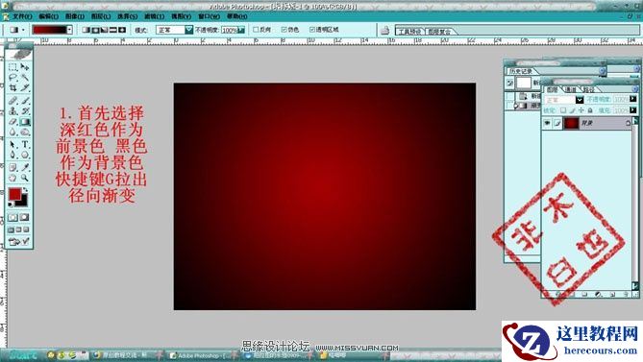Swap foreground and background colors
Viewport: 643px width, 362px height.
point(25,190)
